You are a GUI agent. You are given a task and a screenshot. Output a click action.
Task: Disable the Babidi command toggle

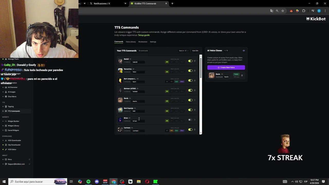tap(190, 61)
